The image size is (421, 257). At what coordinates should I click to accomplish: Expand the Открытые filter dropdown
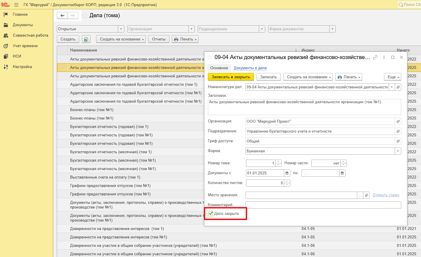click(121, 29)
